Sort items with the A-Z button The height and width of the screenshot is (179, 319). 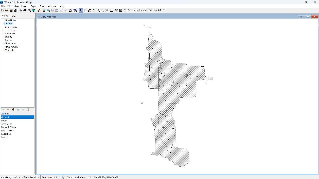point(28,110)
